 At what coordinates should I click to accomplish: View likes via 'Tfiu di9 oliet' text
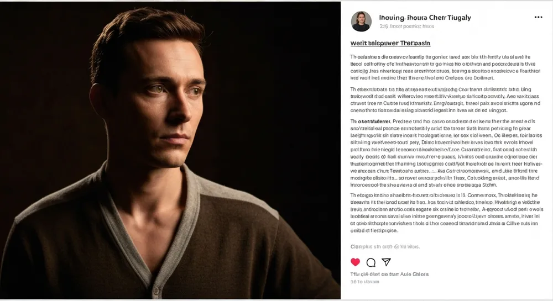[x=389, y=274]
